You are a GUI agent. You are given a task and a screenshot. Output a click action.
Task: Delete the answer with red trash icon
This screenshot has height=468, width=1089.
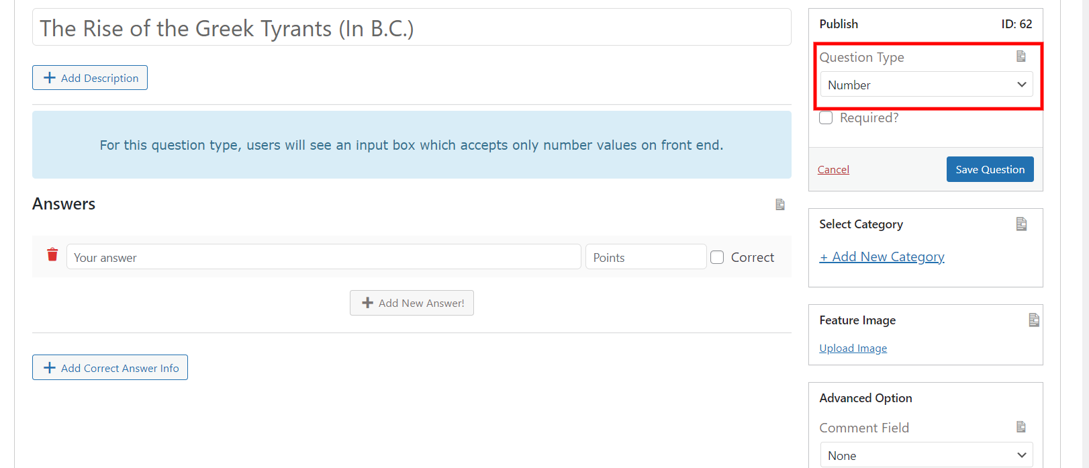(x=52, y=254)
